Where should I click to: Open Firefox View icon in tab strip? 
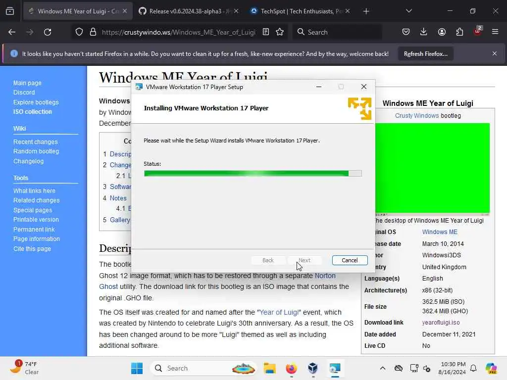click(10, 11)
